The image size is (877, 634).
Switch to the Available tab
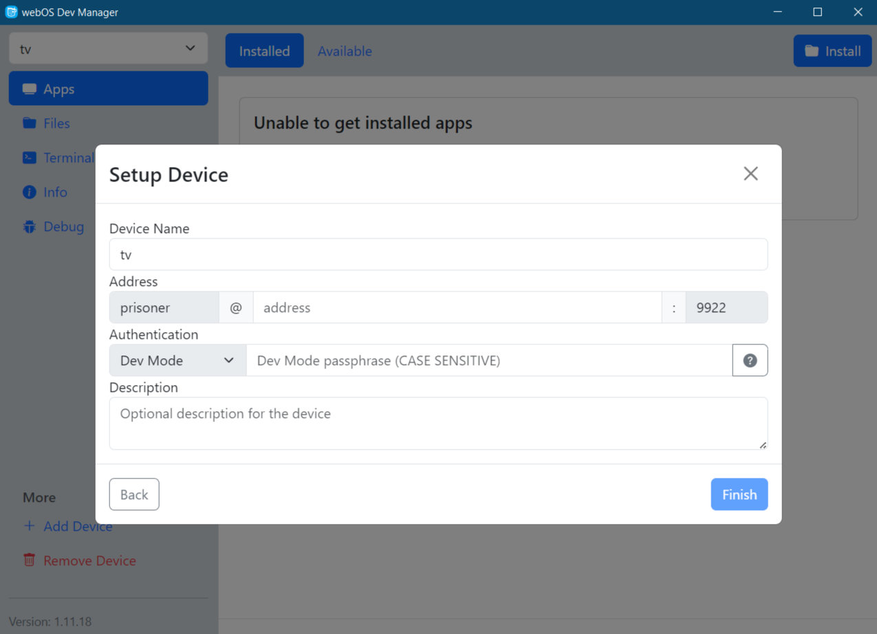pos(345,51)
